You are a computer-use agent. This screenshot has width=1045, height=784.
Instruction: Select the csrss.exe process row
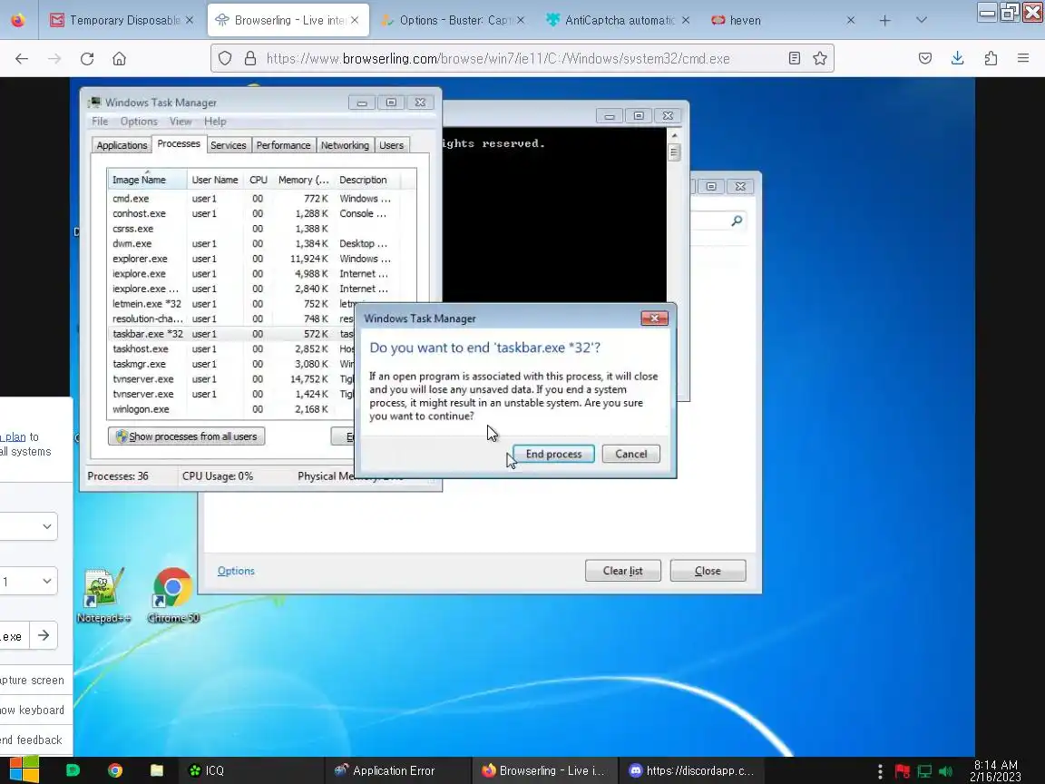click(261, 229)
